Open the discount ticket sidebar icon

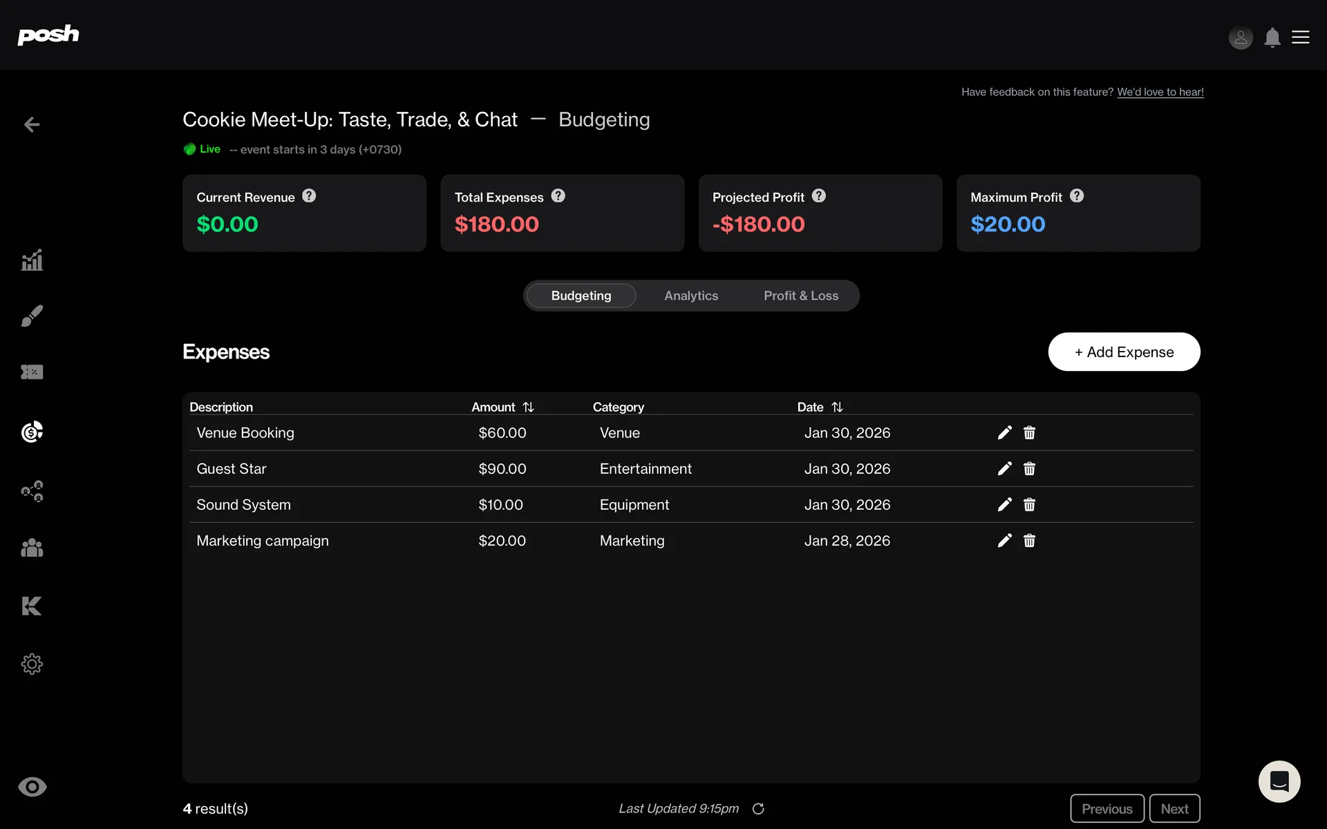click(x=32, y=372)
